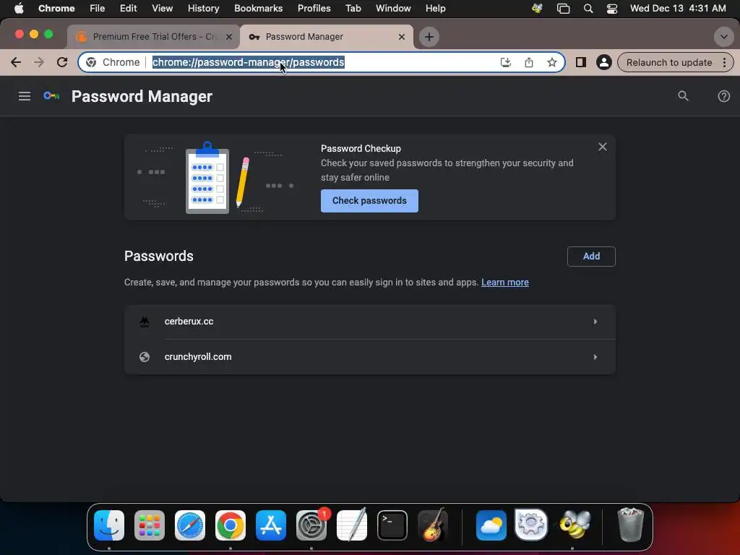This screenshot has height=555, width=740.
Task: Open the Bookmarks menu
Action: click(x=258, y=8)
